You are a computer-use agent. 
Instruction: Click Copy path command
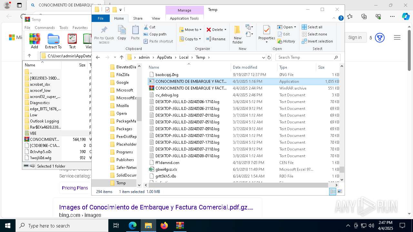(x=155, y=34)
